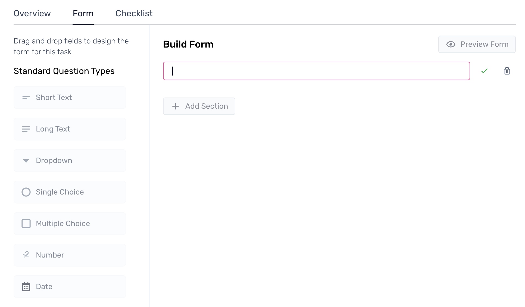Click the Dropdown triangle arrow icon
The height and width of the screenshot is (307, 525).
26,161
